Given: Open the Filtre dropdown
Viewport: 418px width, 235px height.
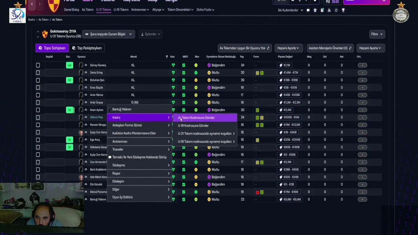Looking at the screenshot, I should (x=377, y=34).
